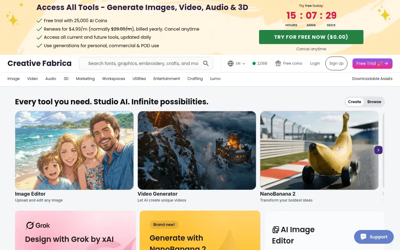Open the 3D menu
The width and height of the screenshot is (400, 250).
[x=66, y=79]
